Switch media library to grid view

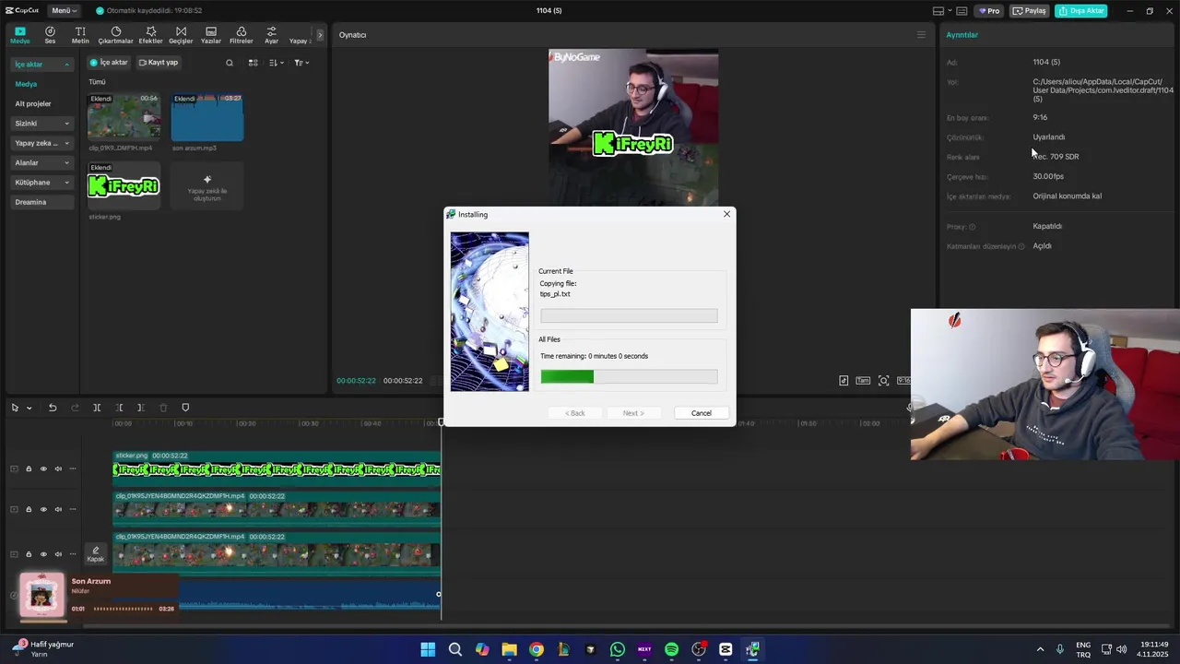coord(253,63)
